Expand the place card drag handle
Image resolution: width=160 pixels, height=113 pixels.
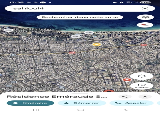pyautogui.click(x=80, y=93)
